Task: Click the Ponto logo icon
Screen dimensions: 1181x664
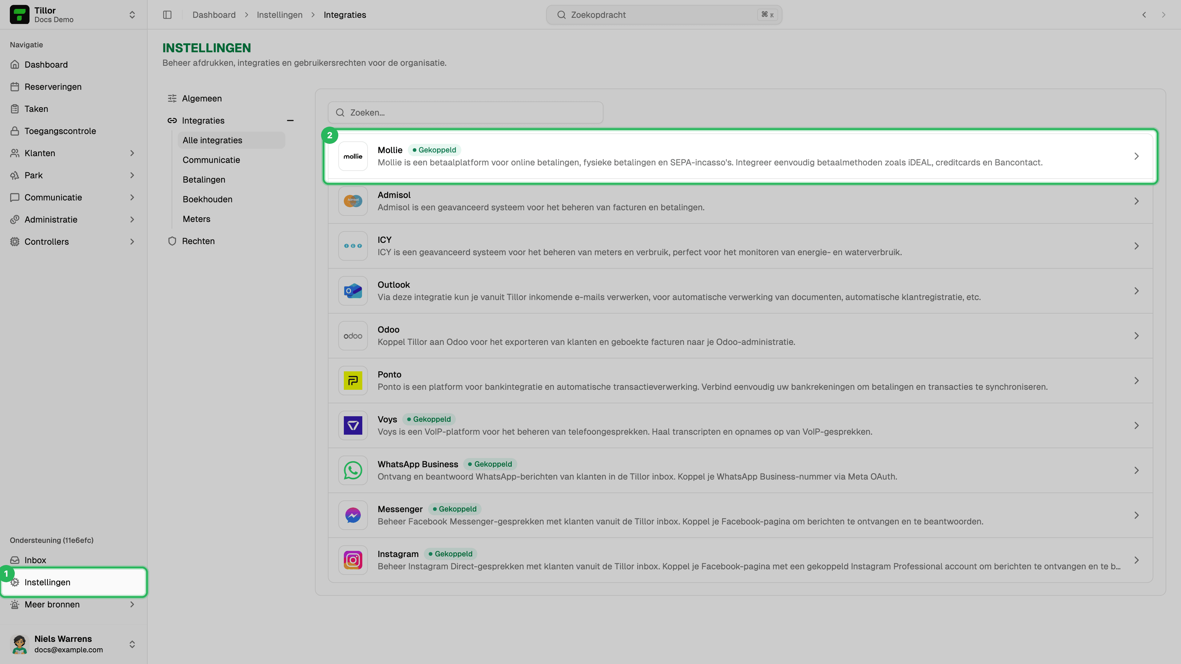Action: 353,381
